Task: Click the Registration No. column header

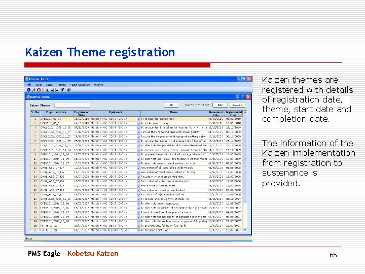Action: 56,114
